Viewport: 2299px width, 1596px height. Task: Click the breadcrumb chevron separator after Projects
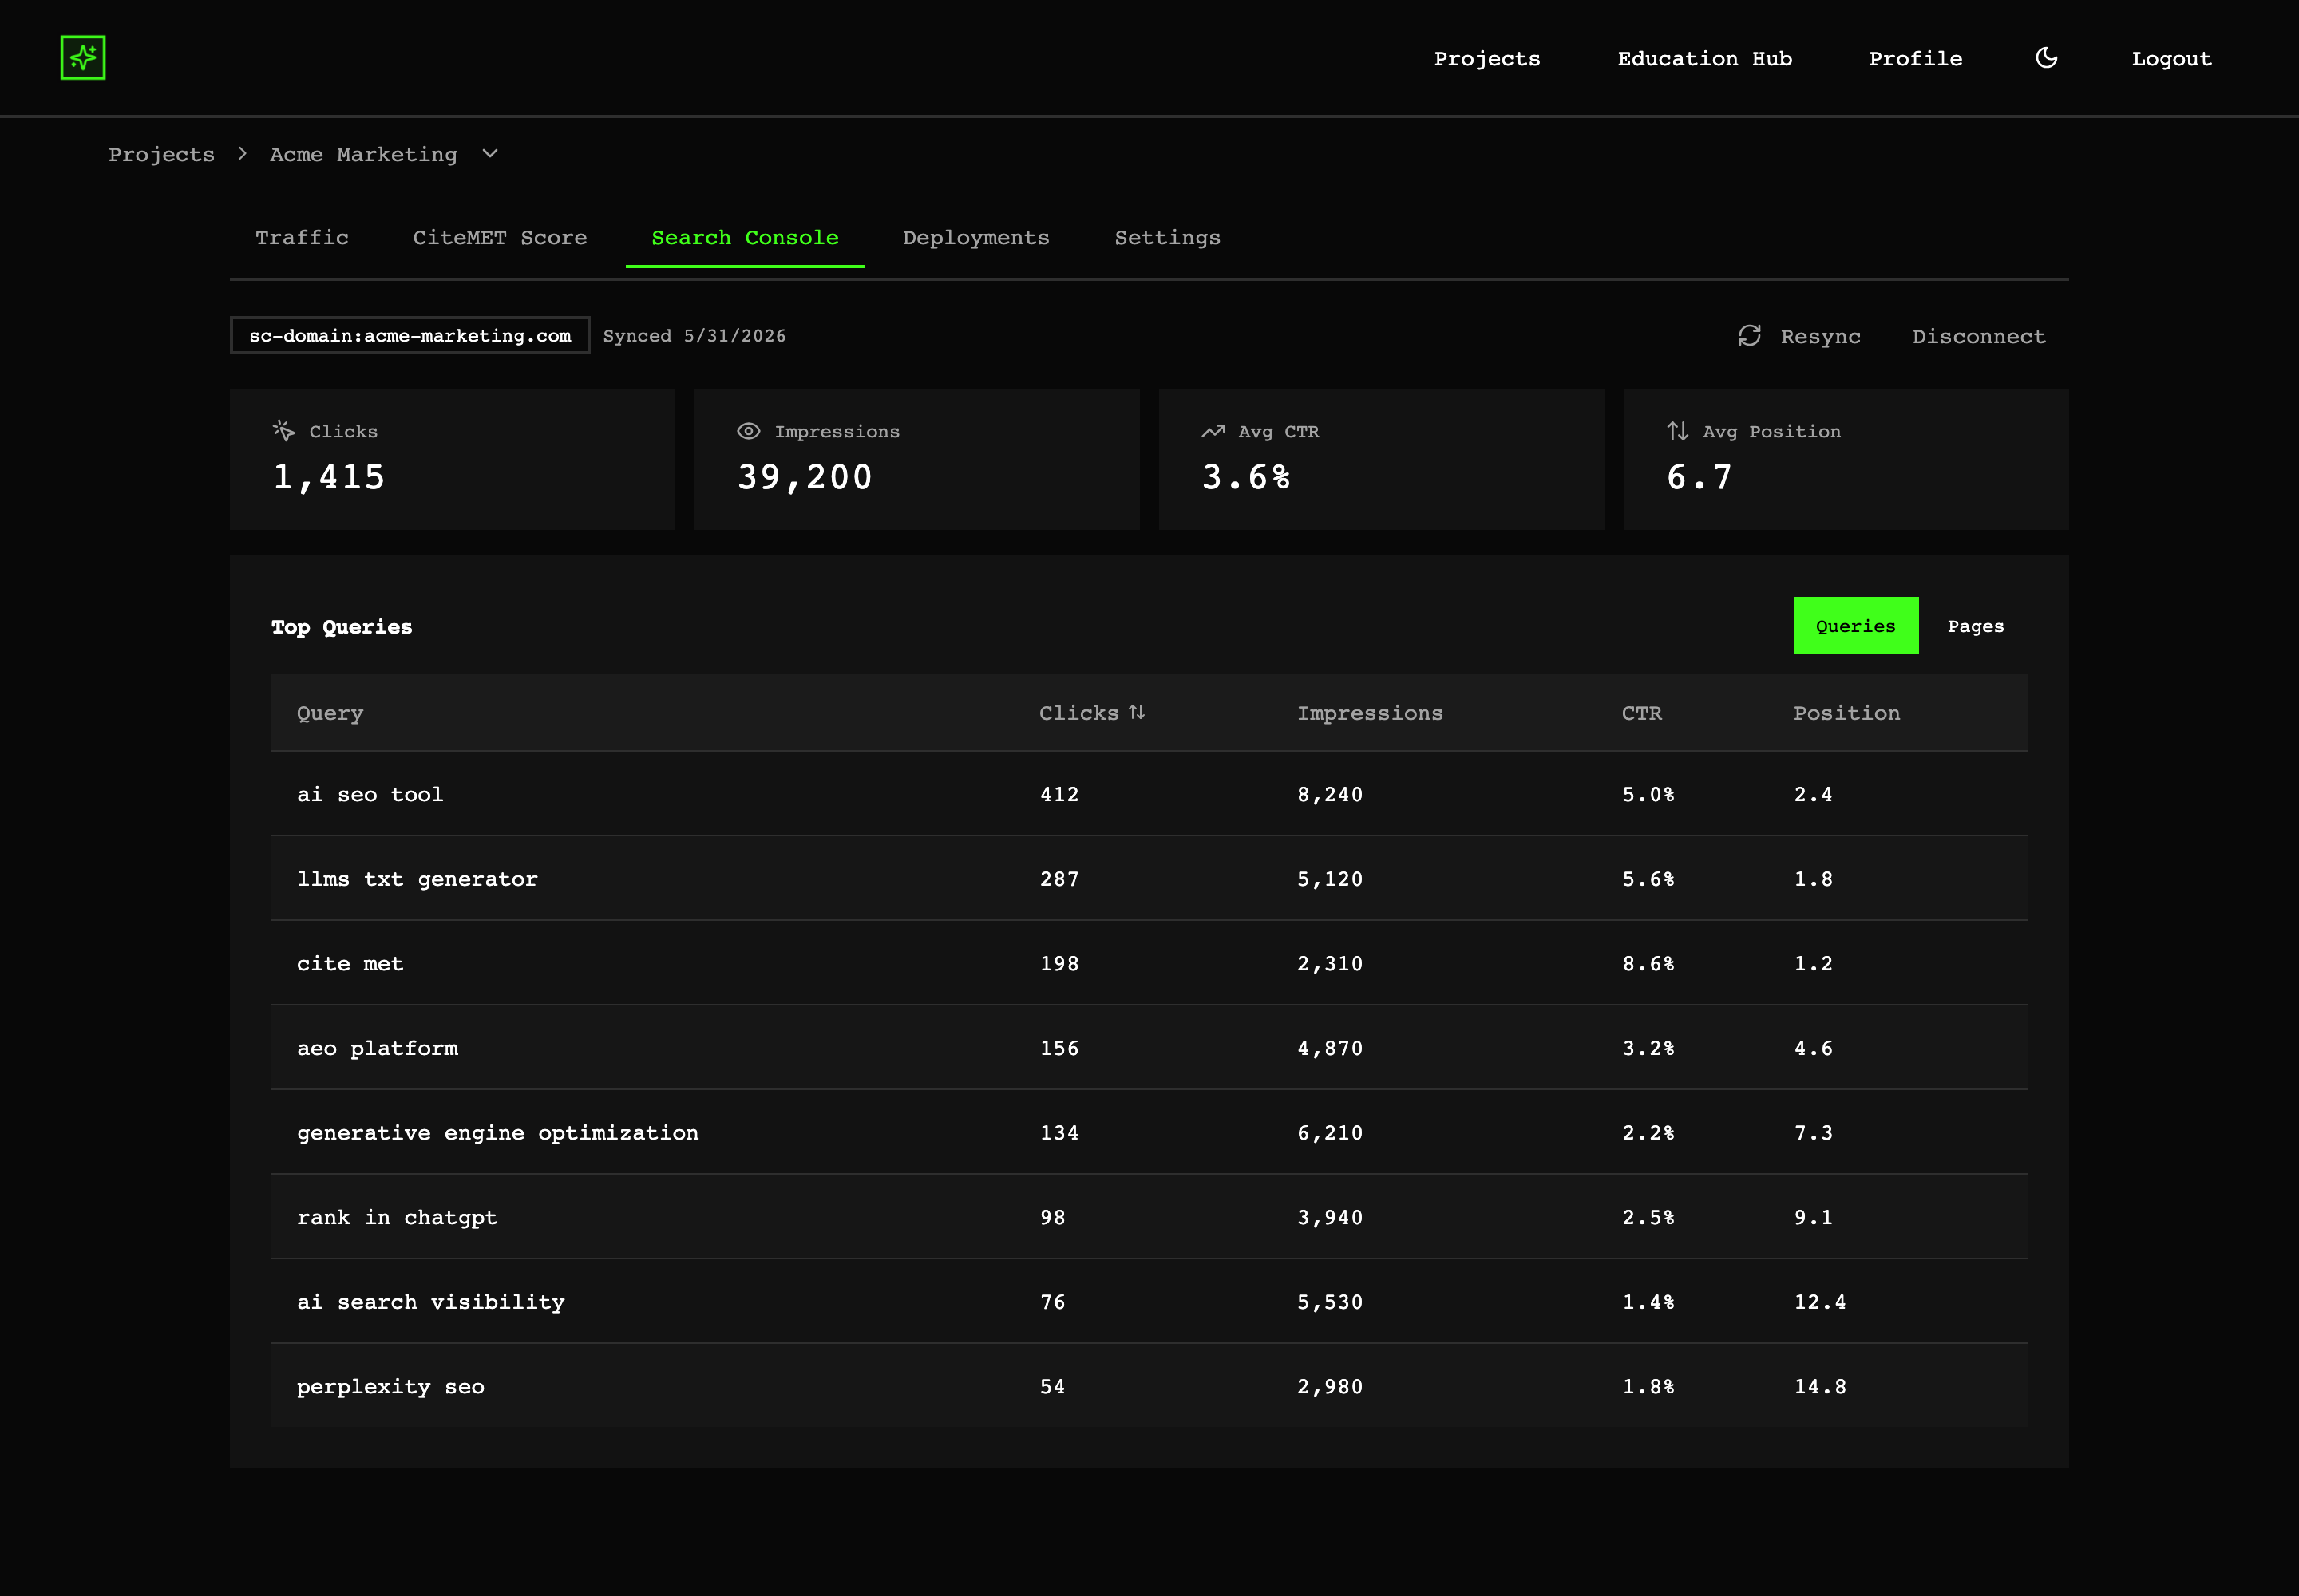point(242,154)
